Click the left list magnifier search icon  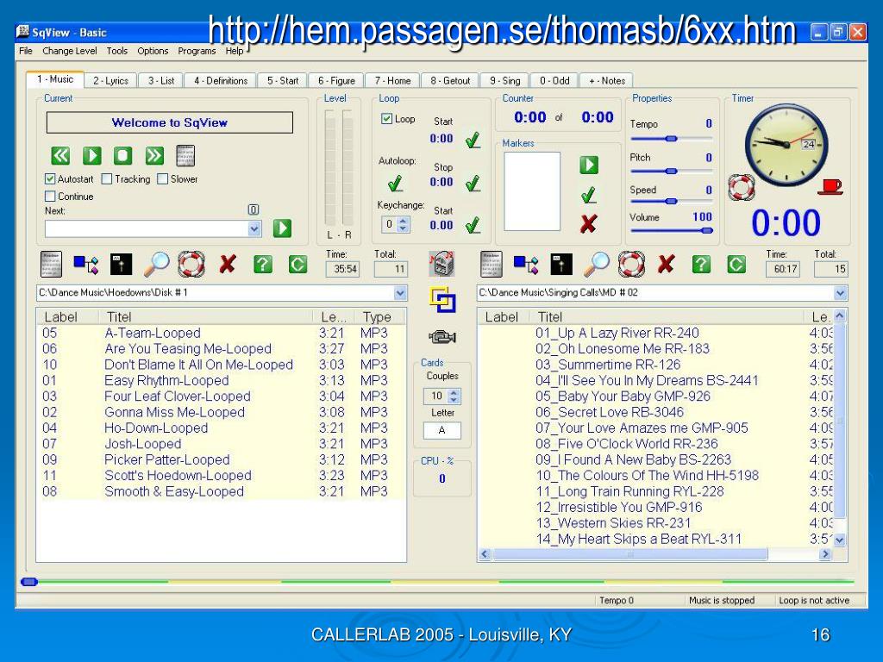(157, 265)
